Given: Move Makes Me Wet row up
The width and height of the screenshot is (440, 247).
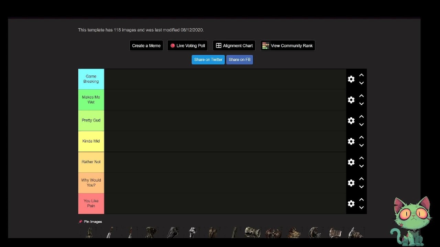Looking at the screenshot, I should (361, 96).
